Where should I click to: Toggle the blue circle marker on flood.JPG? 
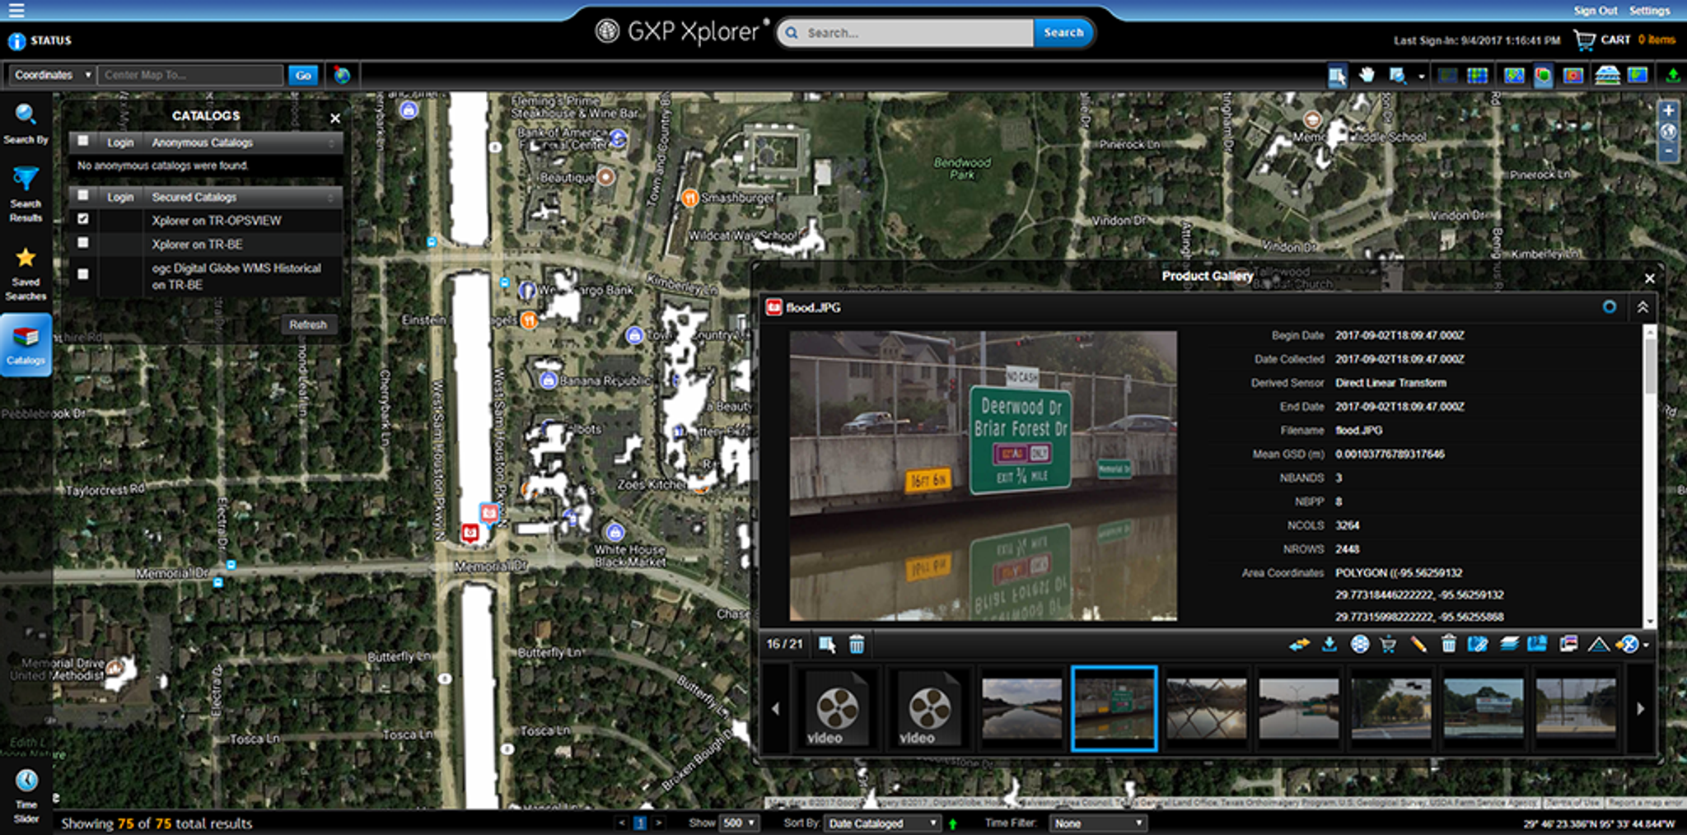[x=1609, y=307]
